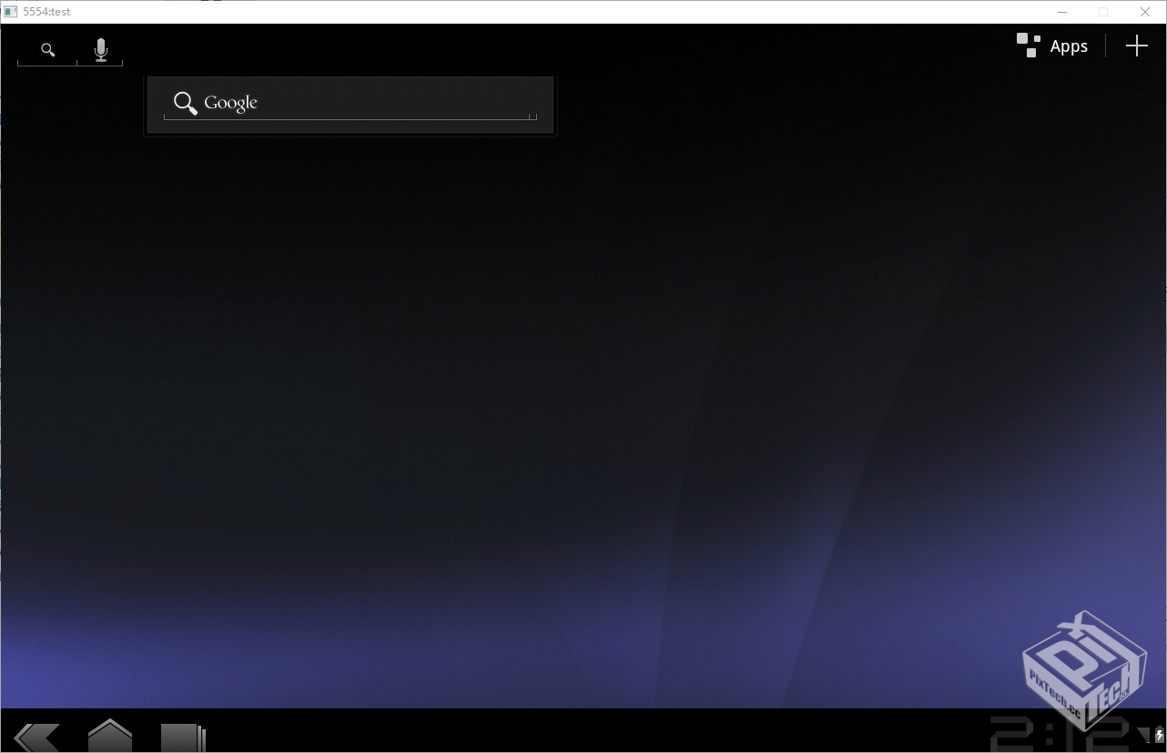The height and width of the screenshot is (753, 1167).
Task: Open notifications via the 2:12 clock
Action: click(1060, 735)
